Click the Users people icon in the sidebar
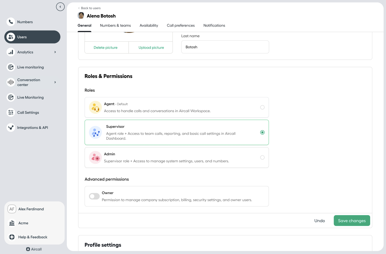Image resolution: width=386 pixels, height=254 pixels. click(x=11, y=37)
